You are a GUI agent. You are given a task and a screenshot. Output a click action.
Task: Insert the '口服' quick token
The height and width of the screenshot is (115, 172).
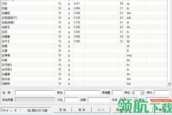[44, 110]
